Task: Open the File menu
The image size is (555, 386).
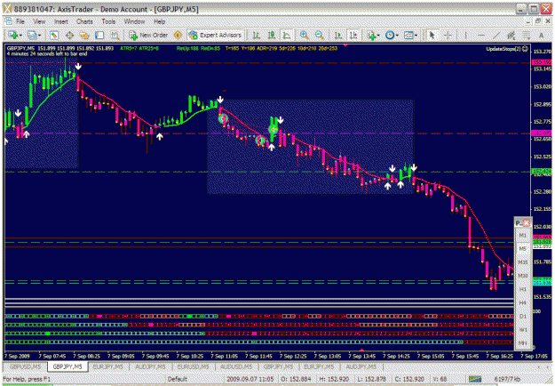Action: (x=20, y=21)
